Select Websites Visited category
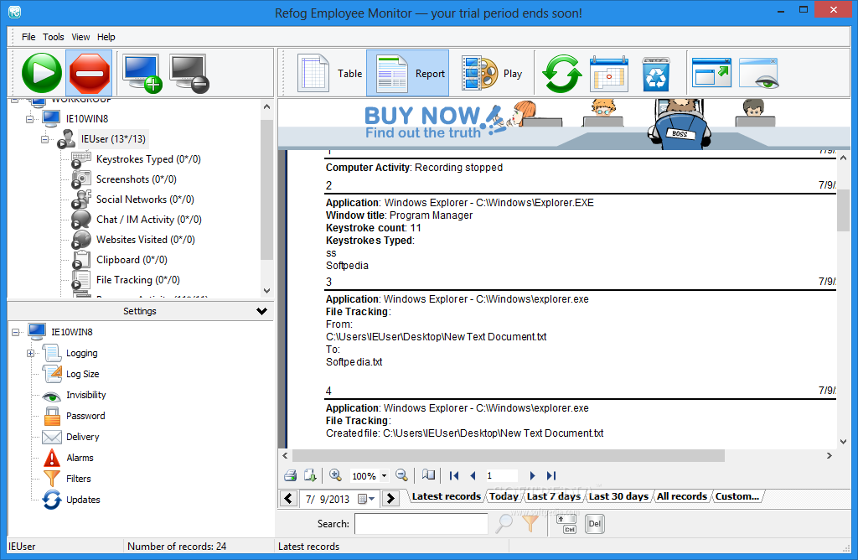Image resolution: width=858 pixels, height=560 pixels. (x=146, y=240)
